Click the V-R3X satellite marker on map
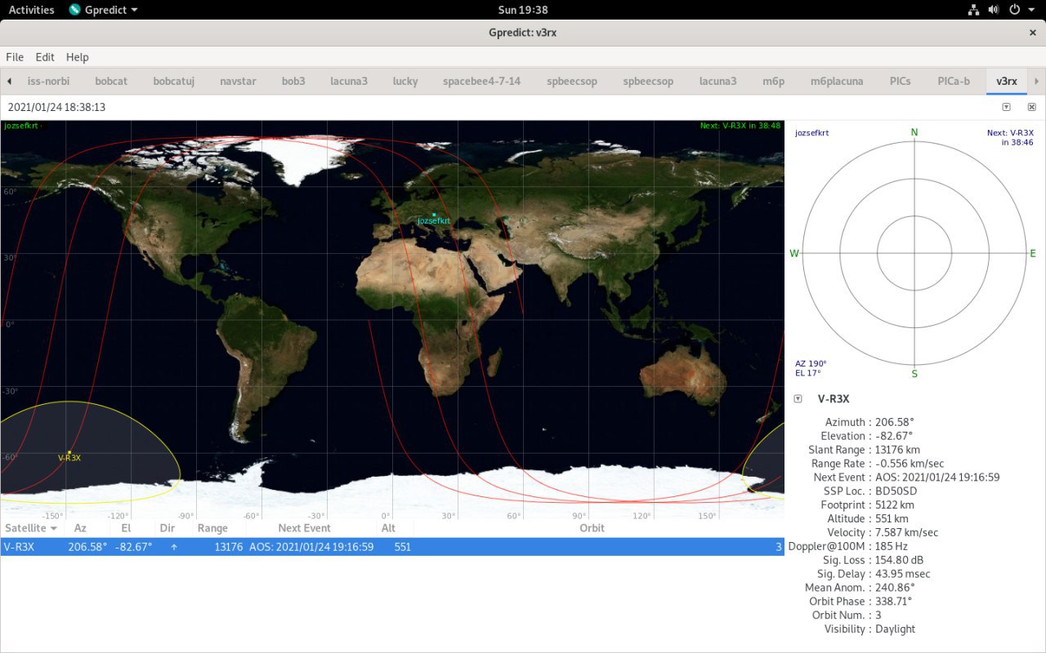This screenshot has height=653, width=1046. click(69, 452)
